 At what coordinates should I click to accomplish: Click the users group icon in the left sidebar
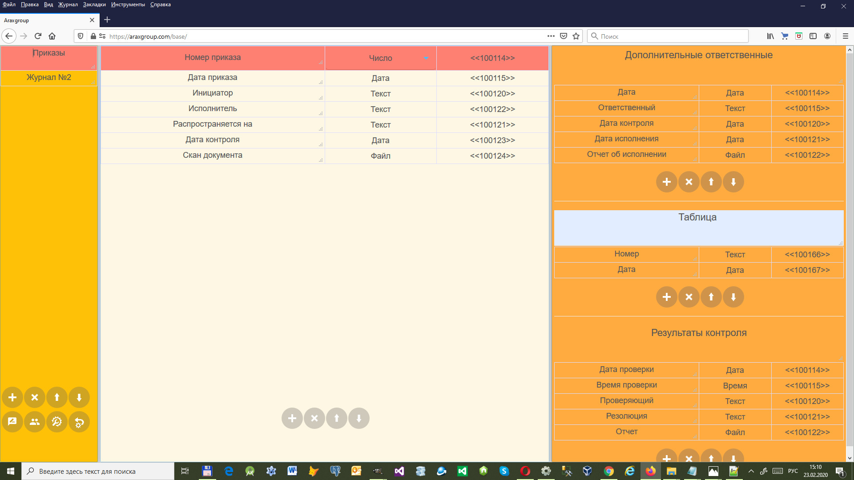tap(35, 422)
